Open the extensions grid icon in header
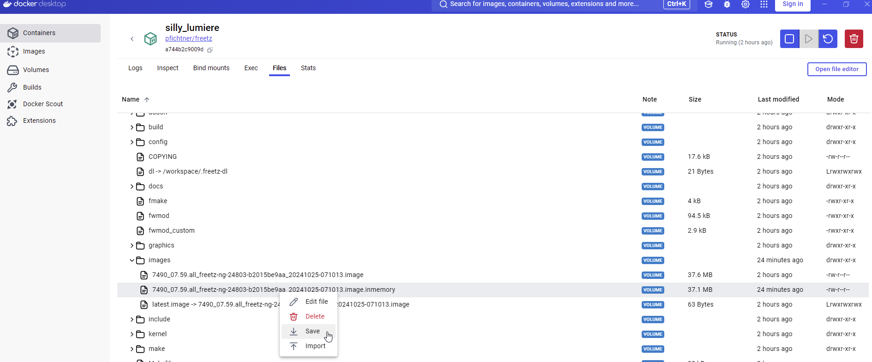The image size is (872, 362). (x=764, y=5)
